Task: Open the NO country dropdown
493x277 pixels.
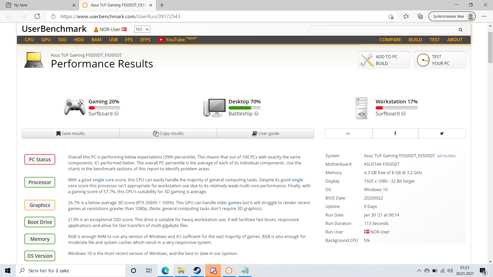Action: (x=142, y=29)
